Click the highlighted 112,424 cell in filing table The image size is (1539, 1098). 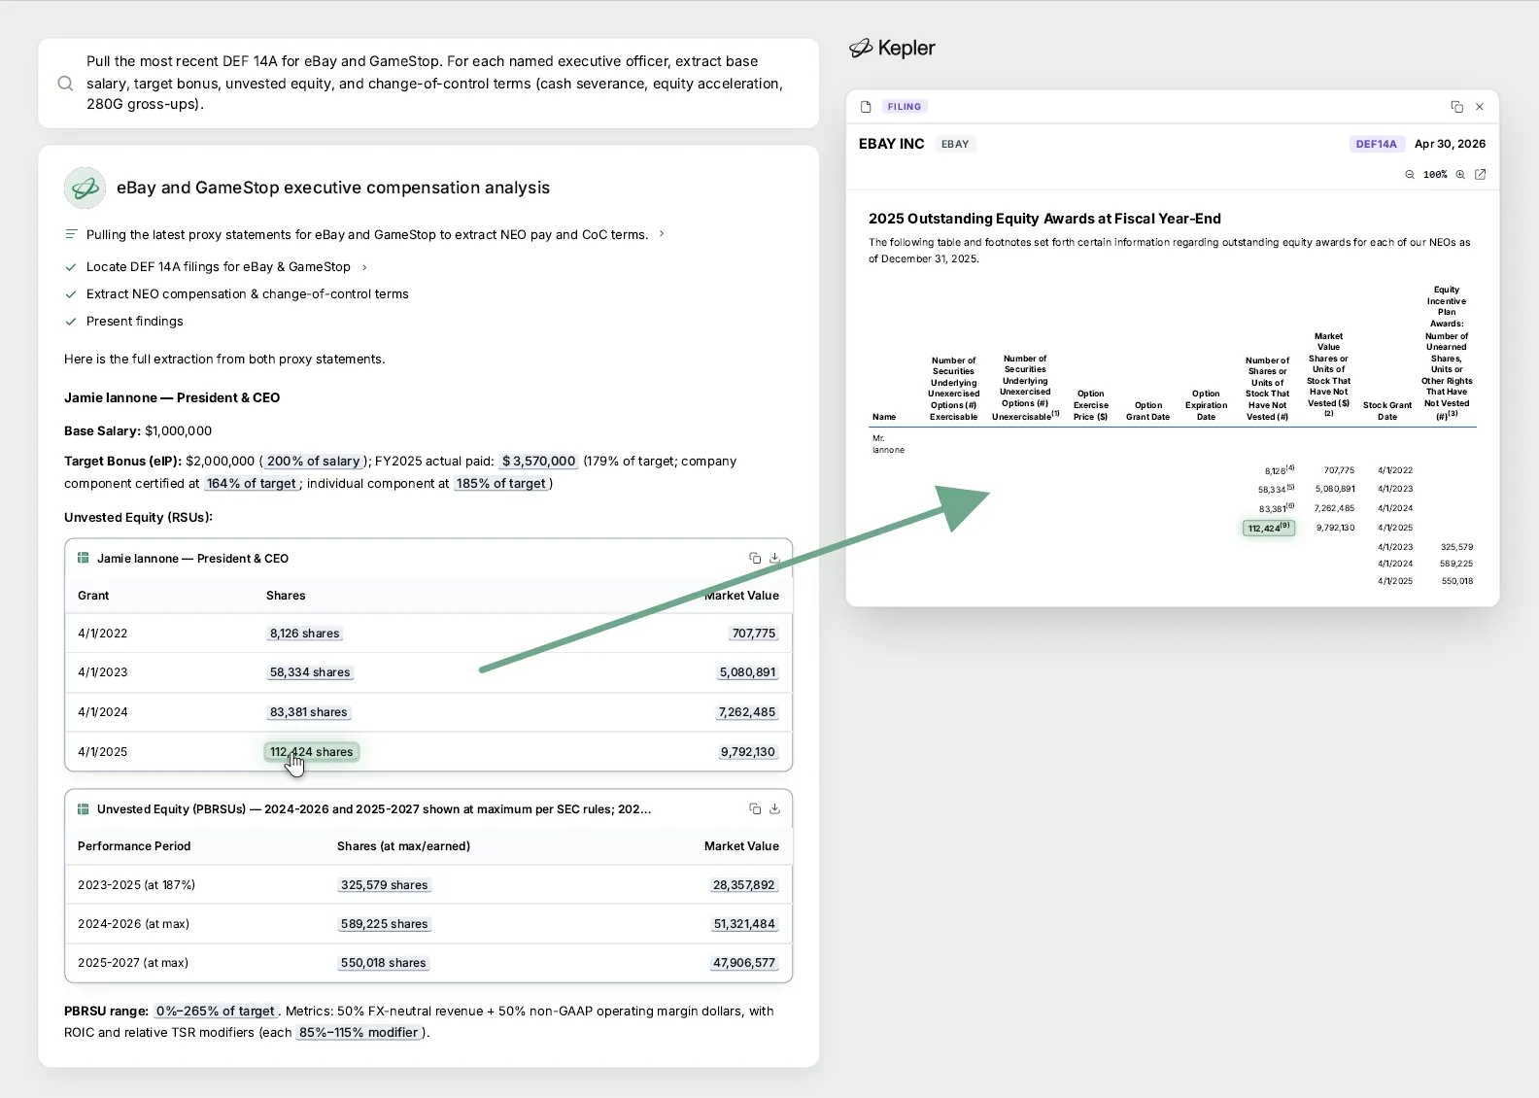(1268, 529)
